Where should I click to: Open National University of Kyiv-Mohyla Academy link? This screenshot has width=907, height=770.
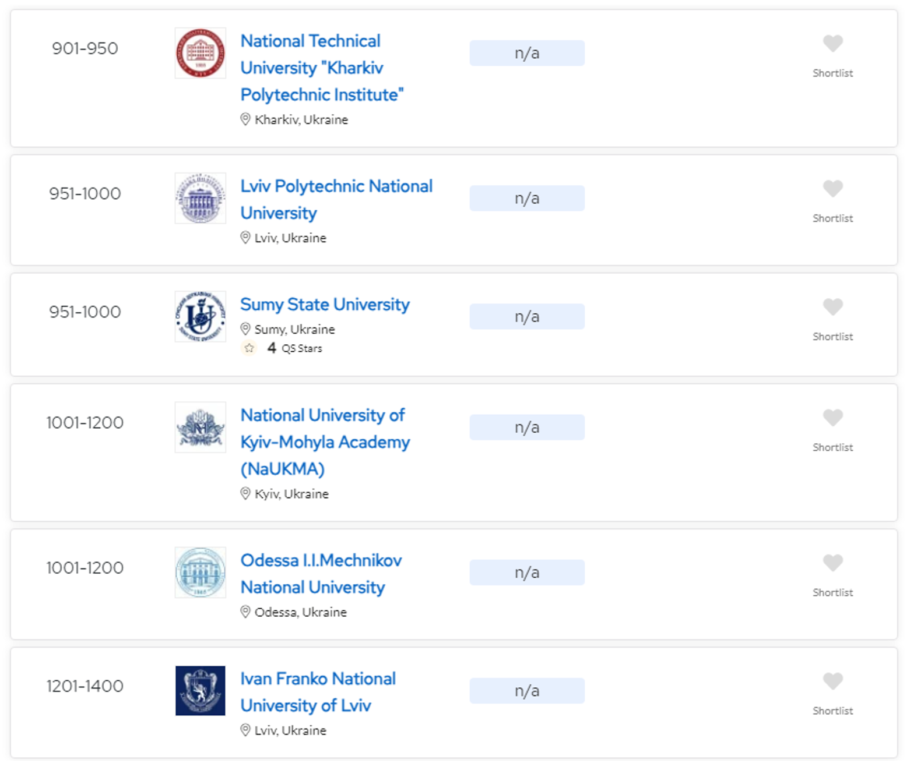pyautogui.click(x=325, y=441)
